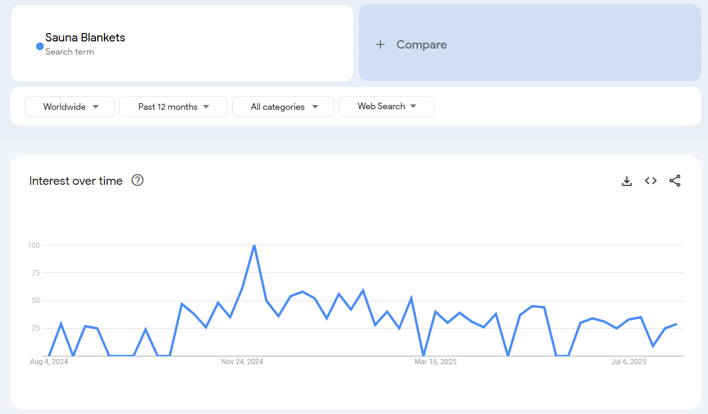This screenshot has width=708, height=414.
Task: Add a comparison term with Compare
Action: pyautogui.click(x=421, y=44)
